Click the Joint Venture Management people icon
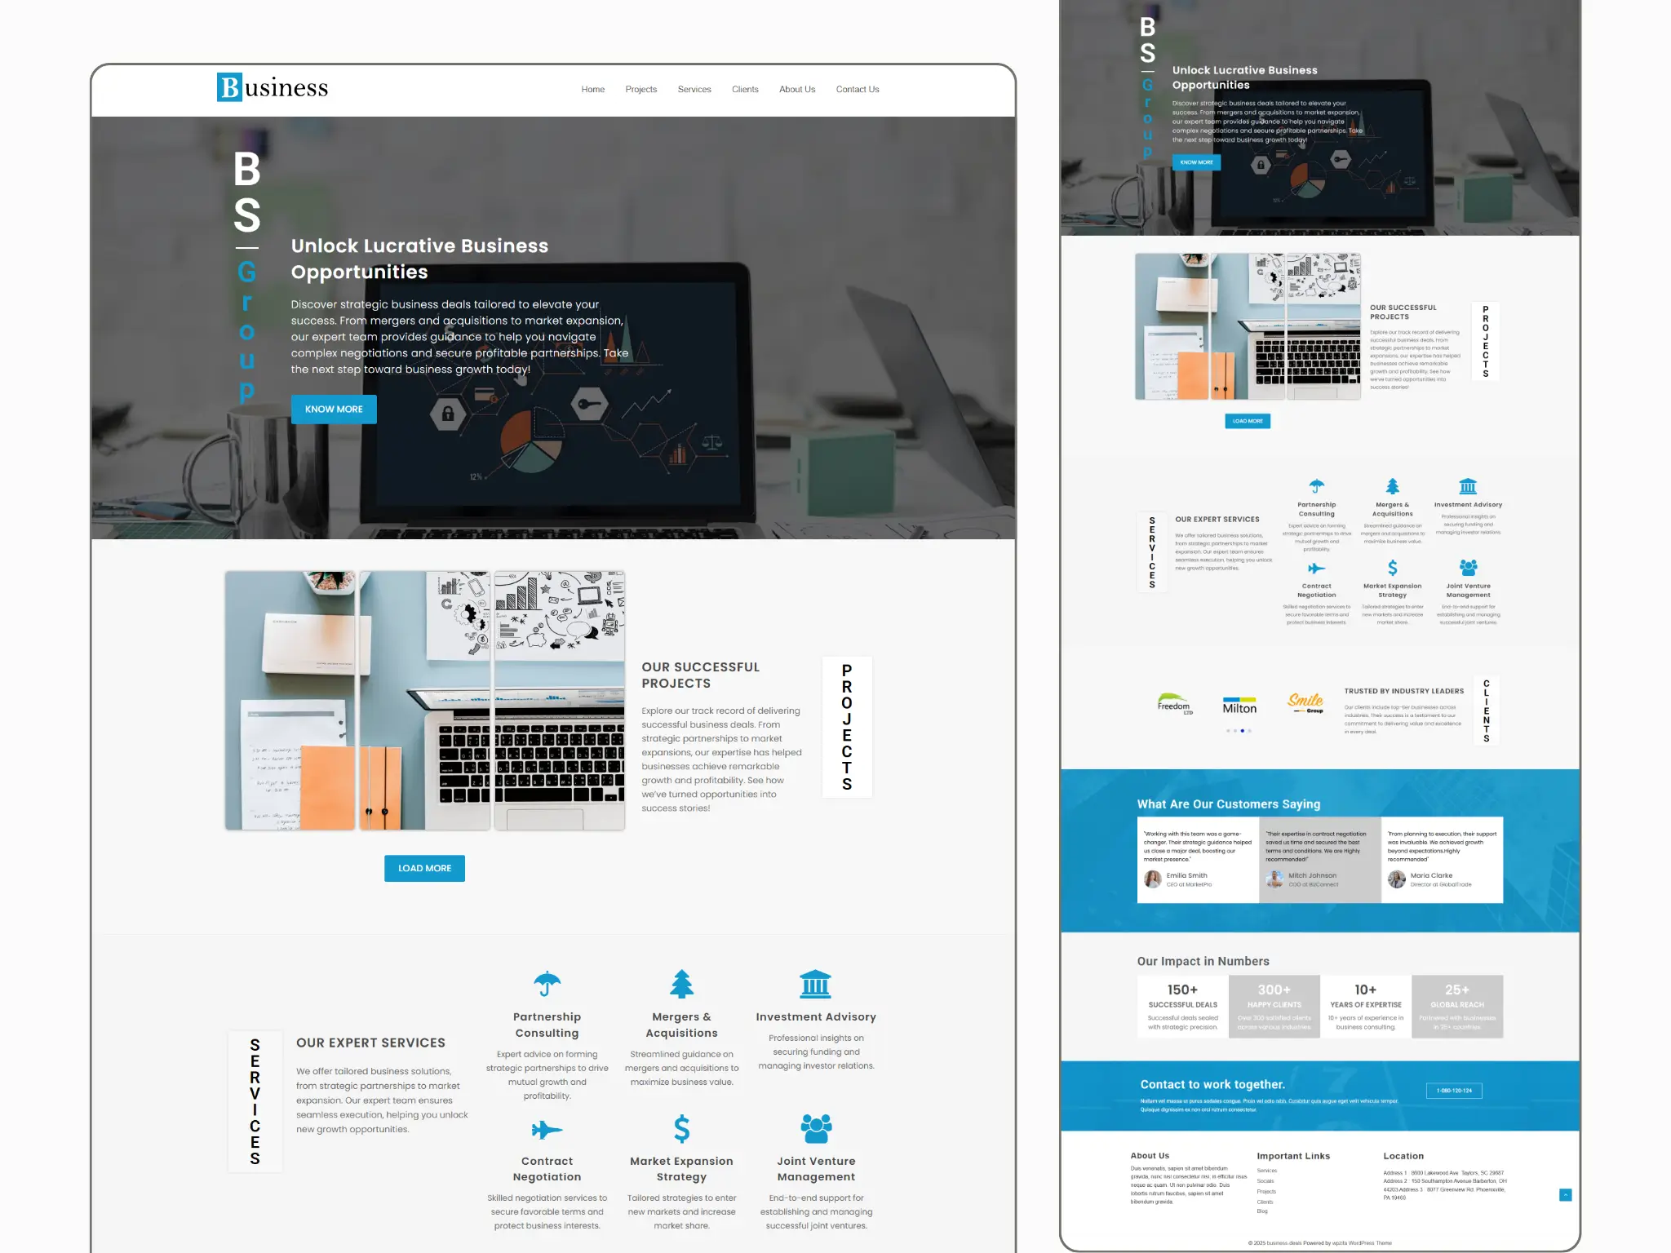 [x=816, y=1129]
